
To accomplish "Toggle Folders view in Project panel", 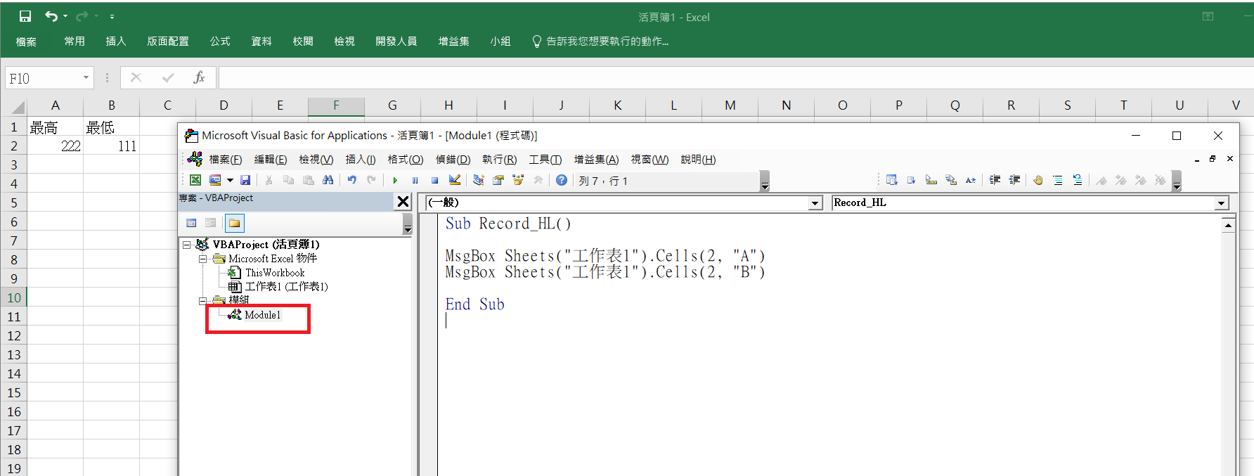I will pyautogui.click(x=234, y=224).
